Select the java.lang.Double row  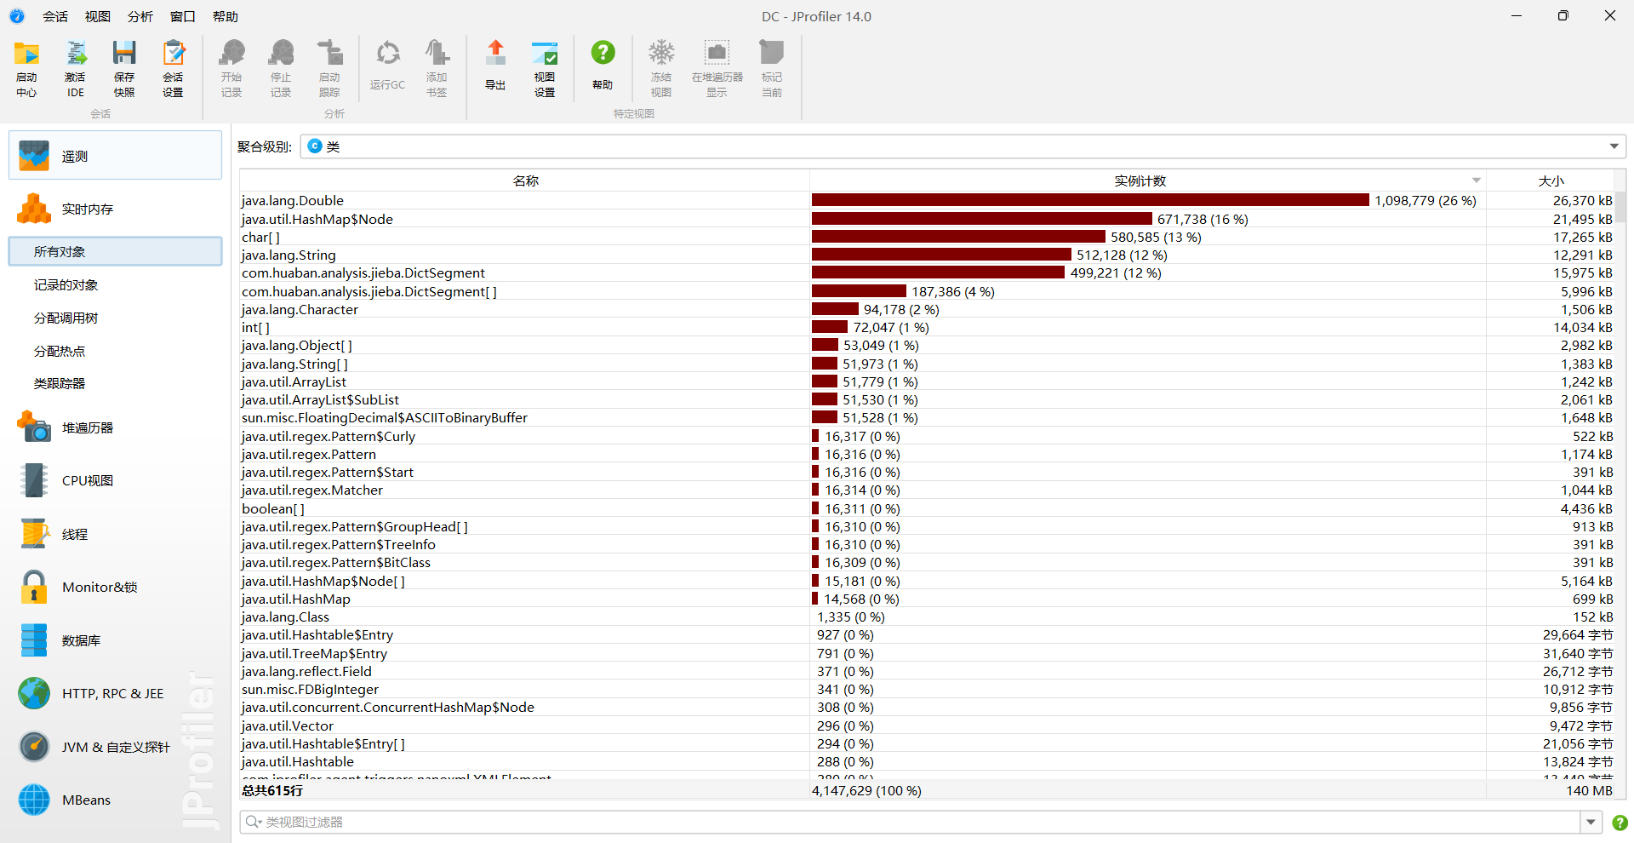[927, 201]
